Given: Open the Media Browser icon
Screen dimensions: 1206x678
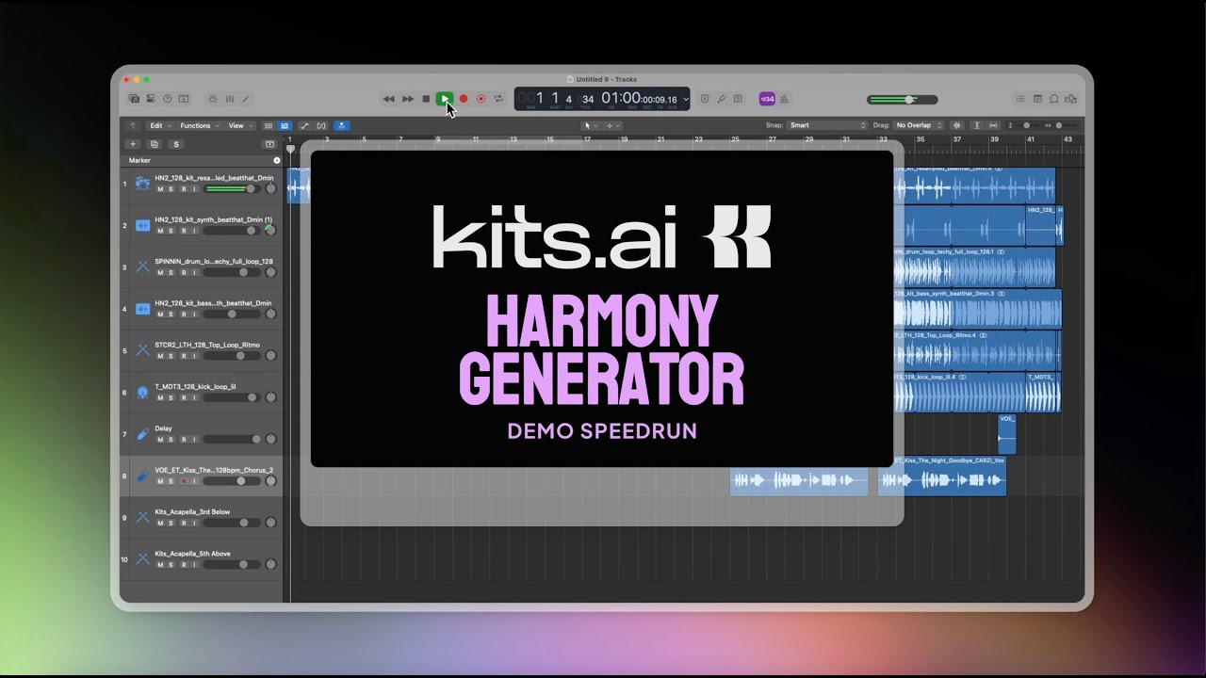Looking at the screenshot, I should click(x=1071, y=99).
